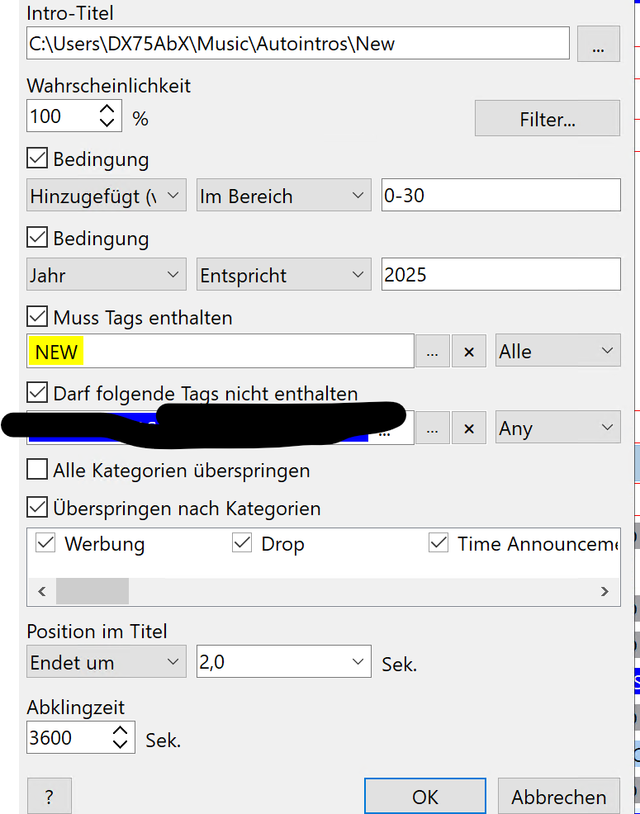Uncheck the Drop category
Image resolution: width=640 pixels, height=814 pixels.
[242, 543]
